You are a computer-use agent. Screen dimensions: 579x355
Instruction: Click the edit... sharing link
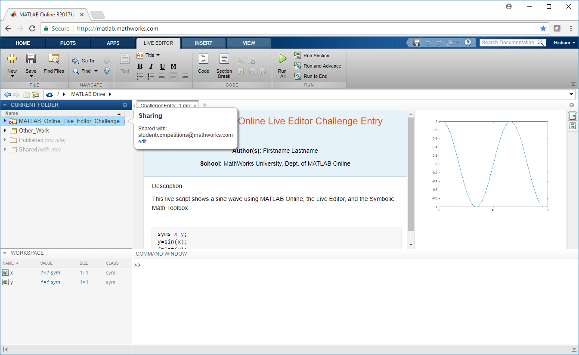coord(144,141)
